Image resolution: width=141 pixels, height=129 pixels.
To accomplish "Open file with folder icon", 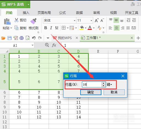I will 3,38.
